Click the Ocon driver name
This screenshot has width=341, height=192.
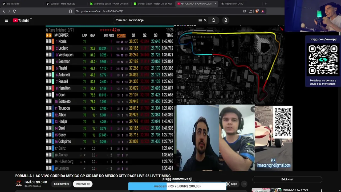62,95
